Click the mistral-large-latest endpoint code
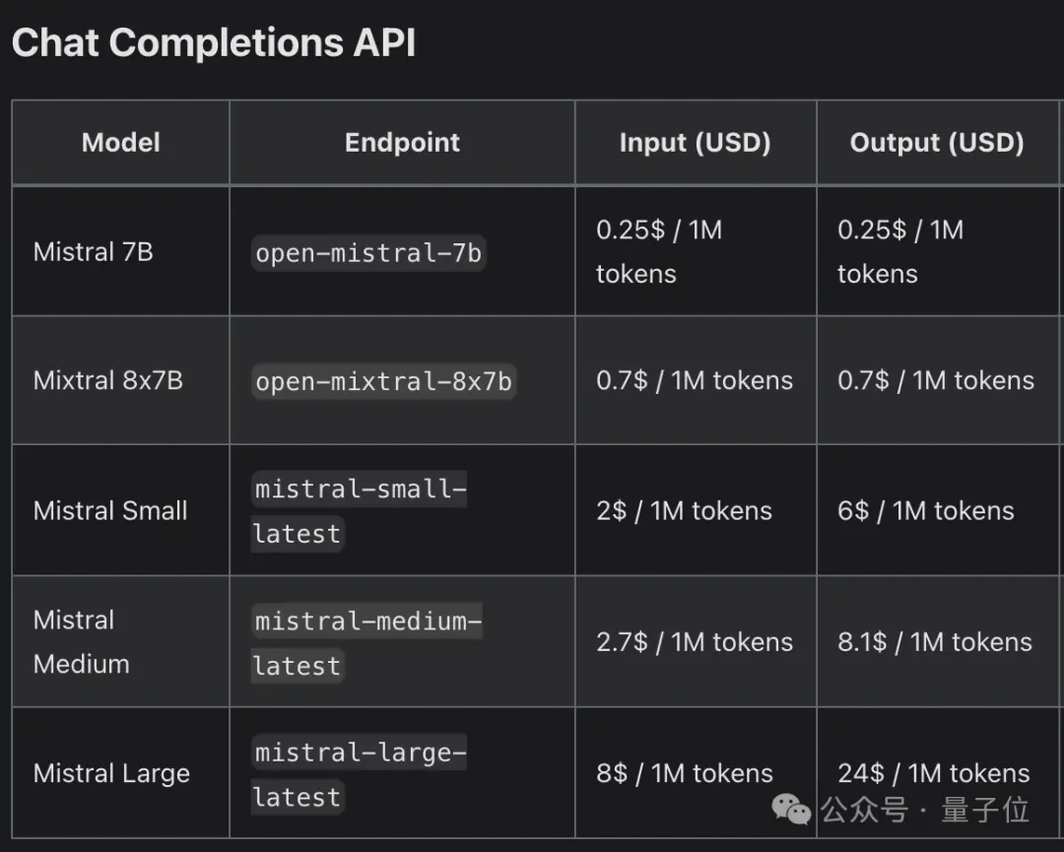The width and height of the screenshot is (1064, 852). coord(360,774)
